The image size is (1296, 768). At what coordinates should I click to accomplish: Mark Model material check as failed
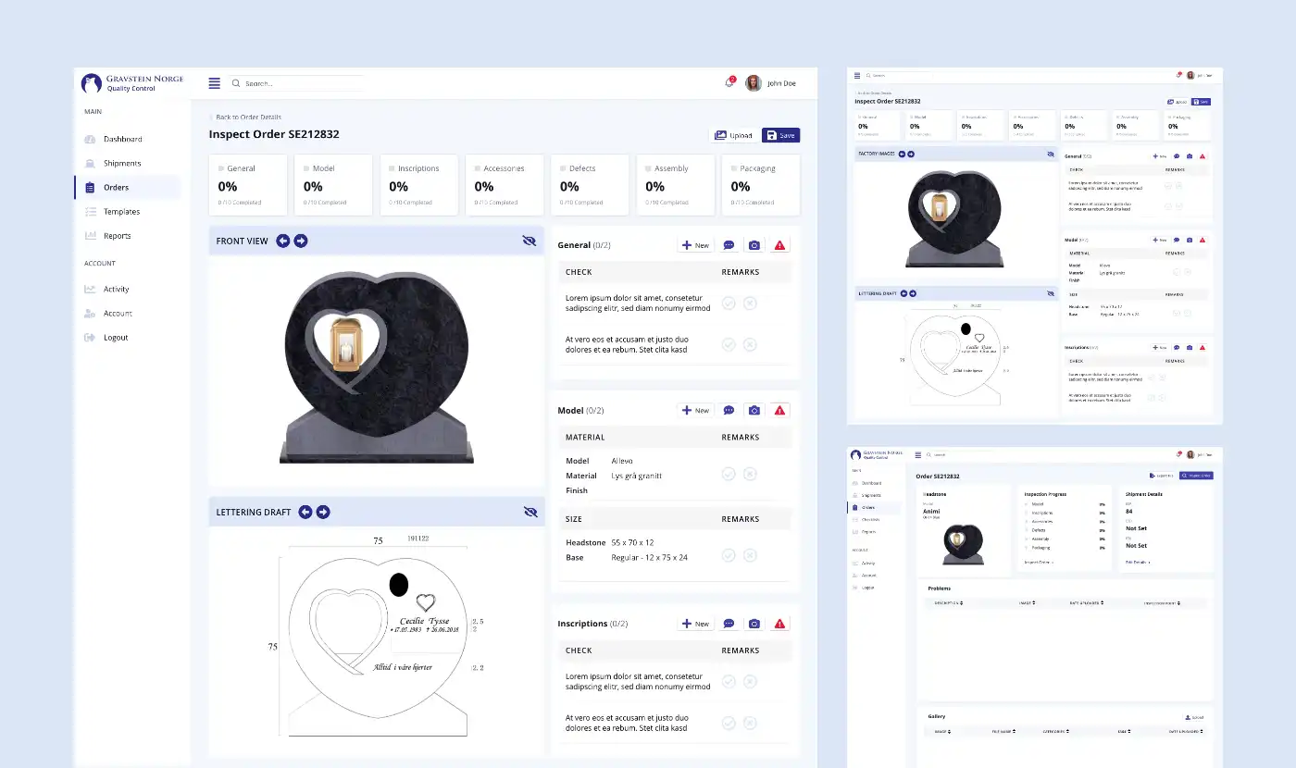pos(750,474)
